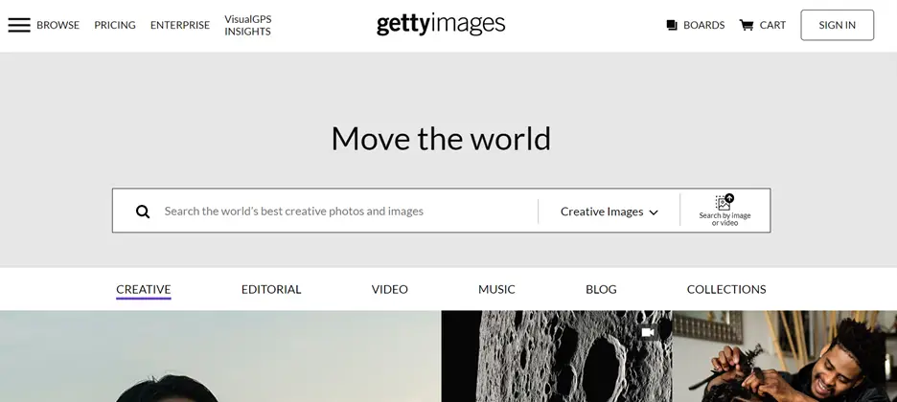Open the Music tab

tap(496, 289)
